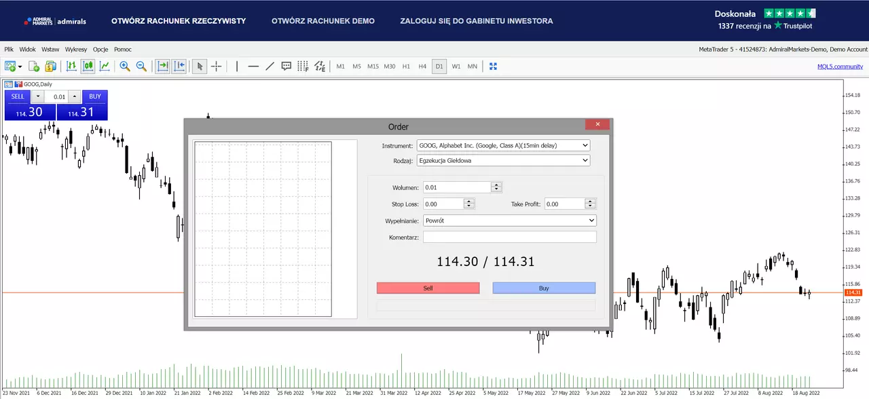Screen dimensions: 869x399
Task: Switch chart to line chart view
Action: (105, 66)
